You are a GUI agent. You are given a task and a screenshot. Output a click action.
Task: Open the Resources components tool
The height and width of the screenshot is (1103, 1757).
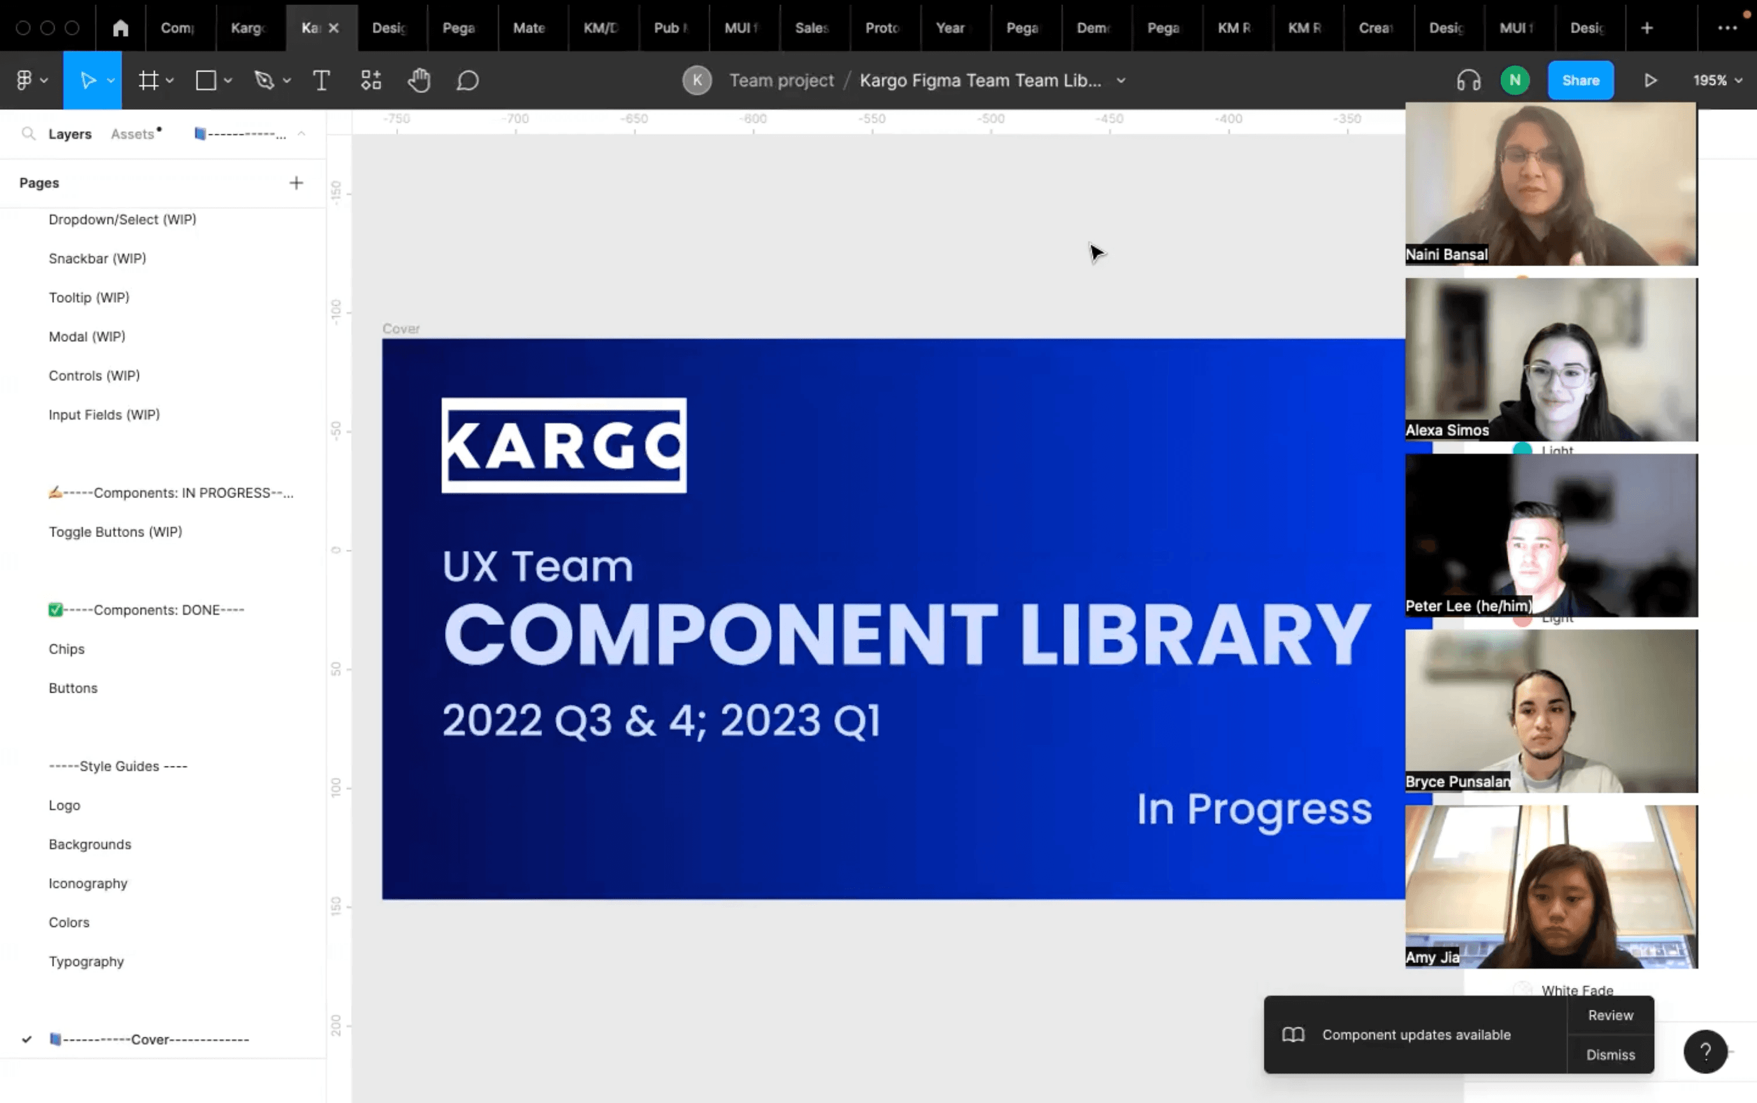371,80
